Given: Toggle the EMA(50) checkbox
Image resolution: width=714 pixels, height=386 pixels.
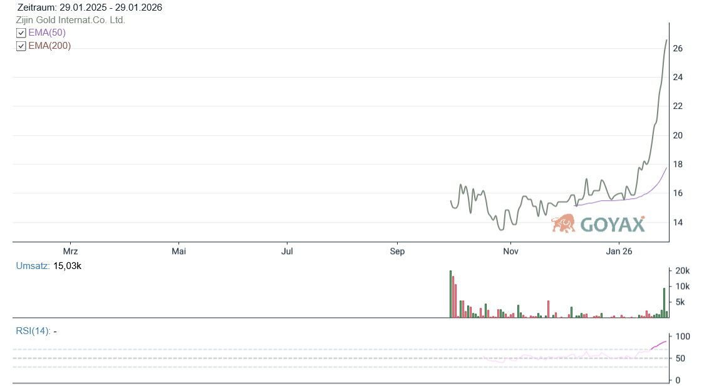Looking at the screenshot, I should click(21, 33).
